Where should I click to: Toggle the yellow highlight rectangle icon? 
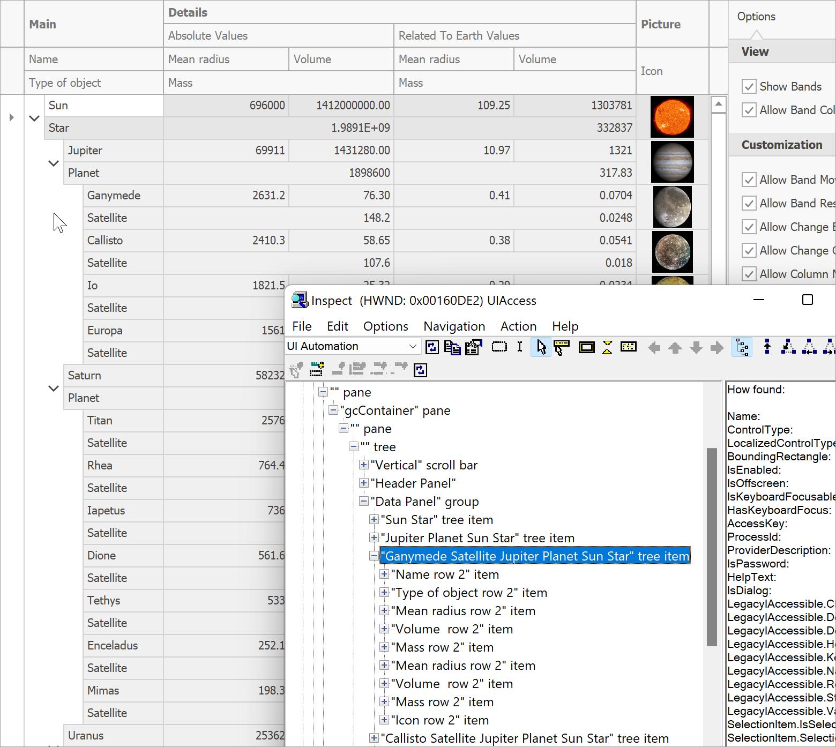(586, 347)
